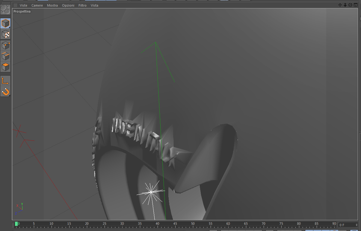
Task: Activate Edges mode cube icon
Action: (5, 56)
